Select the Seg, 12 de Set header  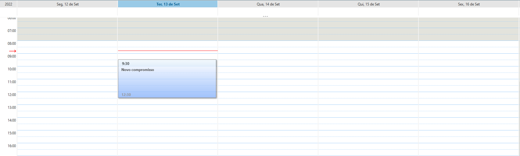(67, 4)
